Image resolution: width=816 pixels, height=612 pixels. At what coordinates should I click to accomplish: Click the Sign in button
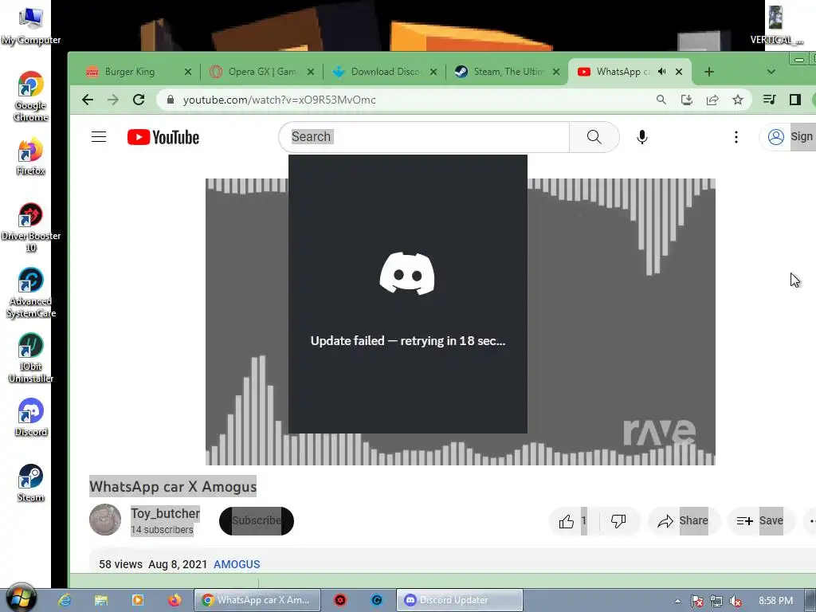click(x=790, y=137)
